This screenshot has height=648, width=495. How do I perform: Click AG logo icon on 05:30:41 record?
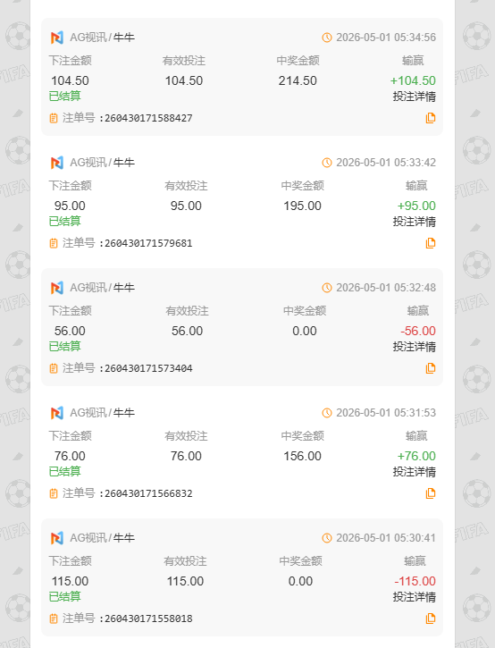click(57, 538)
